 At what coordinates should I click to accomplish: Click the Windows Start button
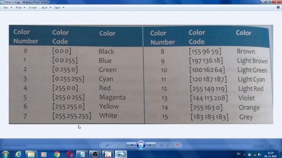click(6, 154)
